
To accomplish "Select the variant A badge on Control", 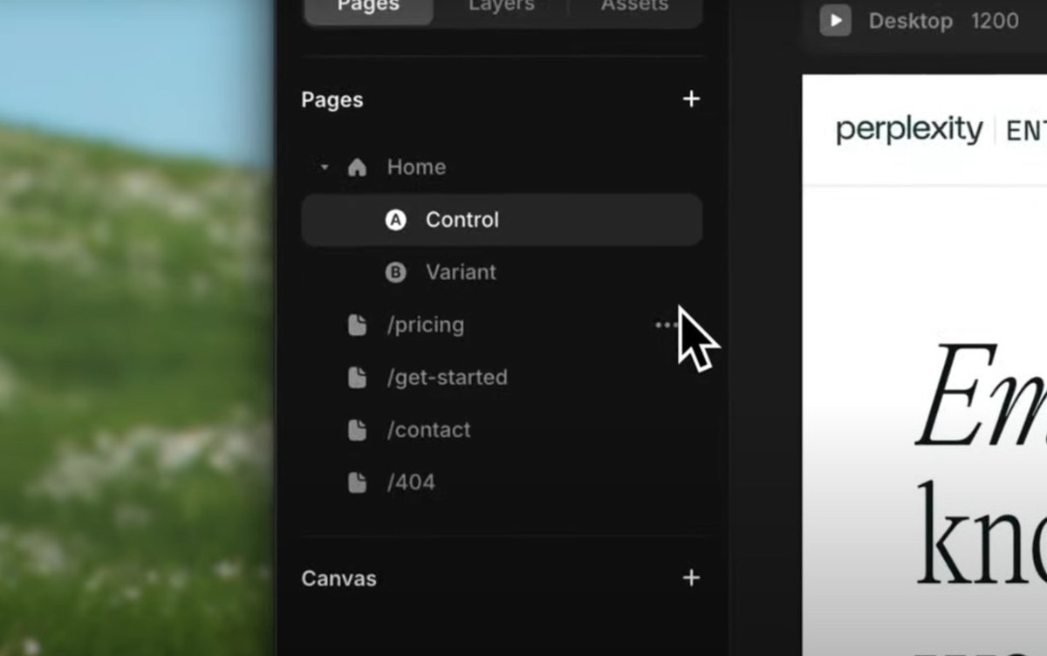I will [397, 220].
